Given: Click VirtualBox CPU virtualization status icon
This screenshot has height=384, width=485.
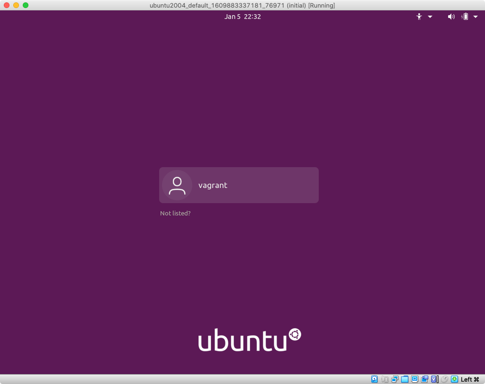Looking at the screenshot, I should click(435, 379).
